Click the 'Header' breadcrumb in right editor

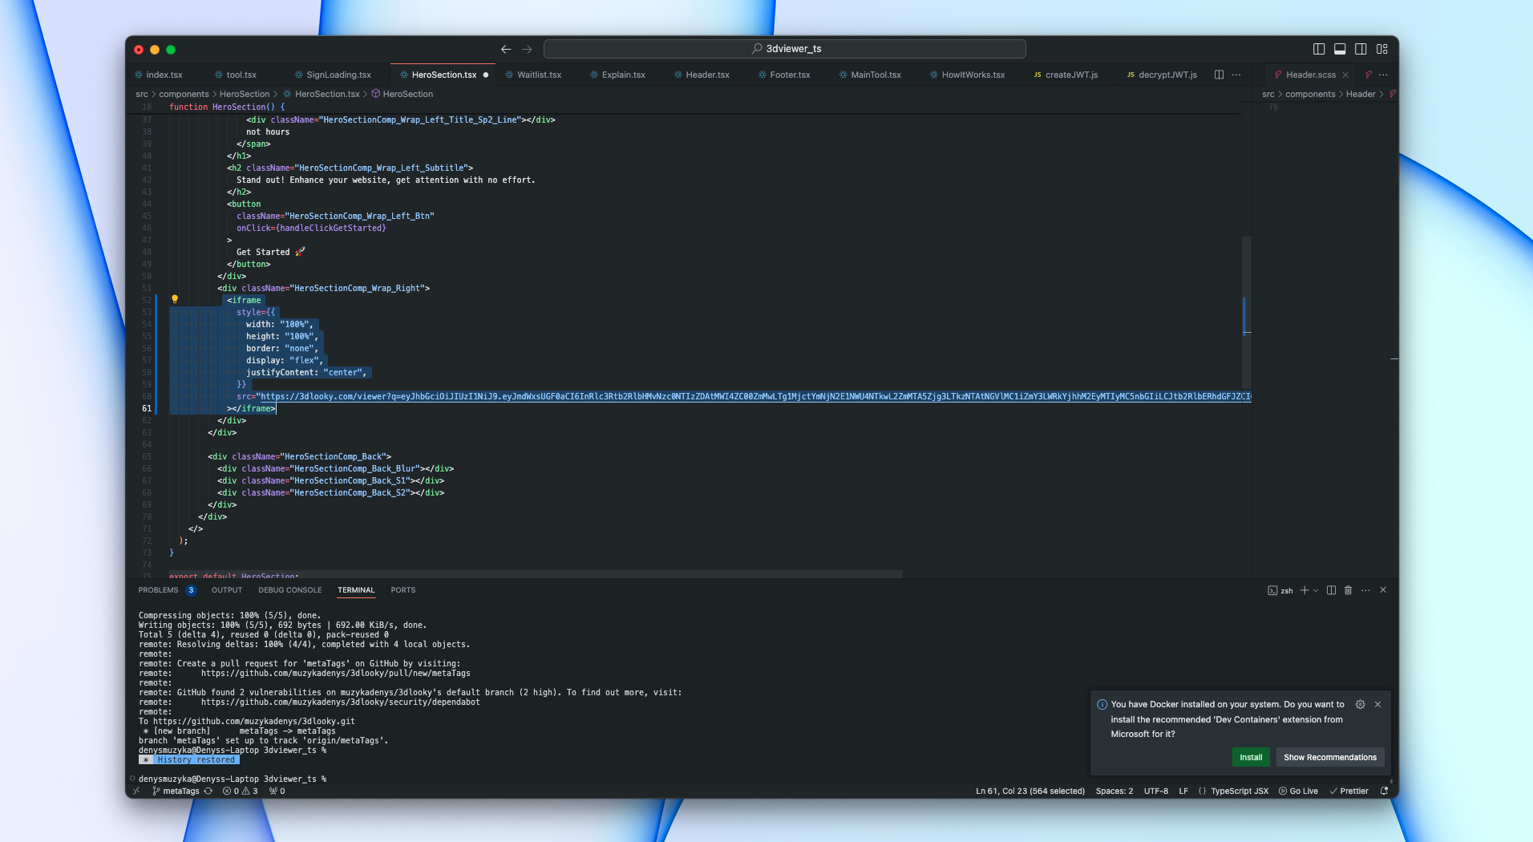coord(1361,94)
